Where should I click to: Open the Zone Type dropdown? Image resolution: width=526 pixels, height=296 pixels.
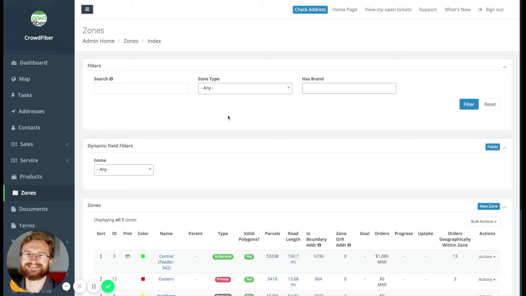pos(245,88)
